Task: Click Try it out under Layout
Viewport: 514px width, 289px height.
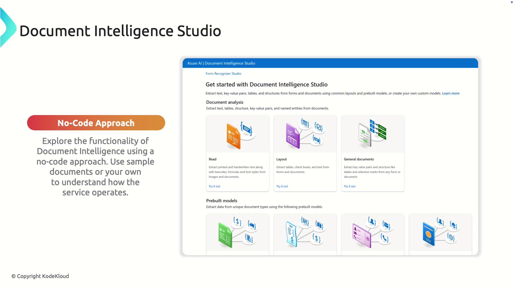Action: pyautogui.click(x=282, y=186)
